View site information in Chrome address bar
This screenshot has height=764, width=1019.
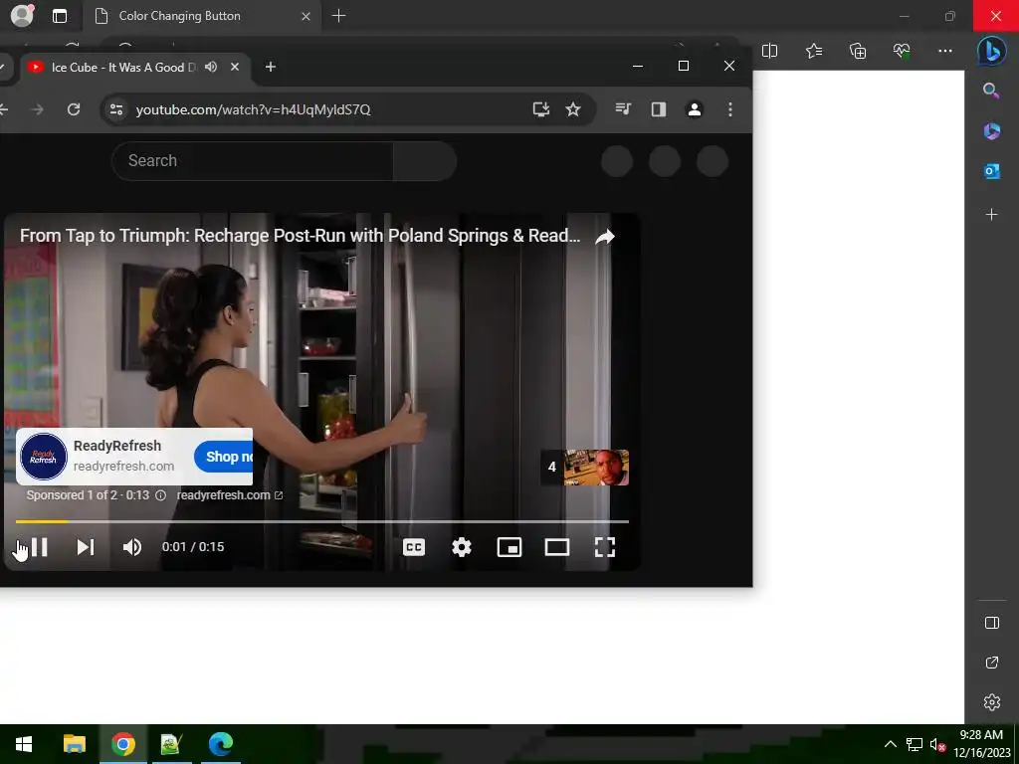tap(116, 109)
